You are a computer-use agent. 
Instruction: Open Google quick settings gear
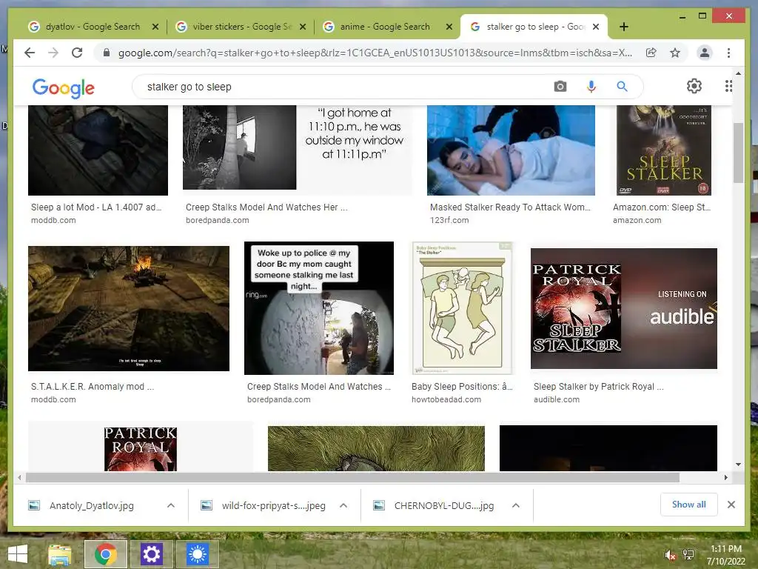click(694, 86)
